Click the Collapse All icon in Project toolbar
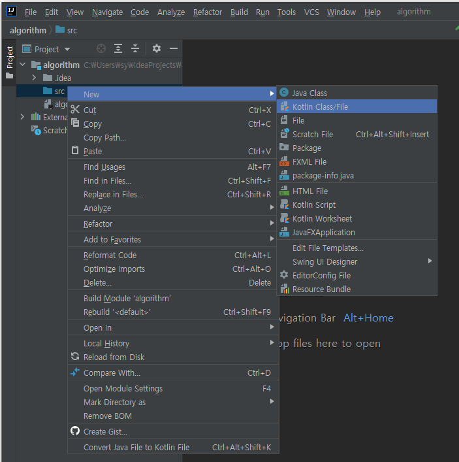 [x=135, y=48]
